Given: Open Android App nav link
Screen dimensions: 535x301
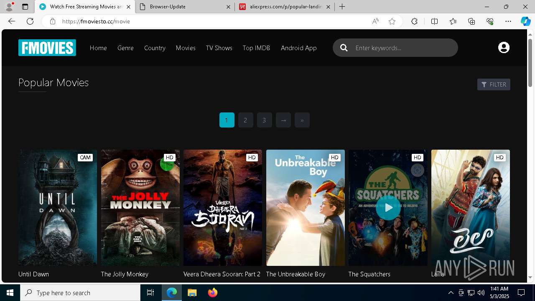Looking at the screenshot, I should [x=298, y=48].
